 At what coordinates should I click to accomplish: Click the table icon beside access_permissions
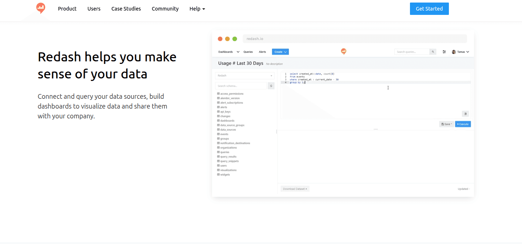click(218, 94)
